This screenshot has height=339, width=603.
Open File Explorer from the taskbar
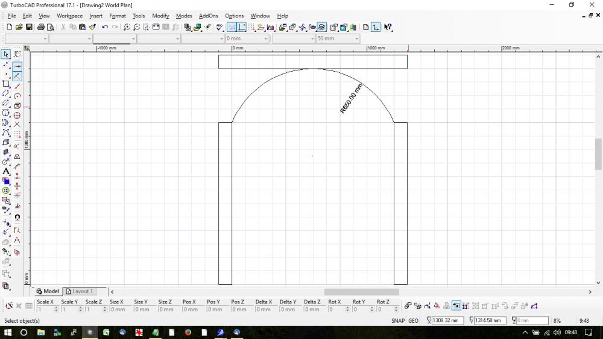point(41,332)
